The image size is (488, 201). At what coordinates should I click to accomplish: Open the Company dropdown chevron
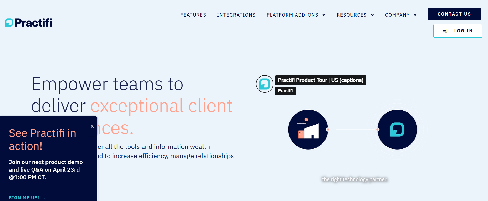click(415, 15)
